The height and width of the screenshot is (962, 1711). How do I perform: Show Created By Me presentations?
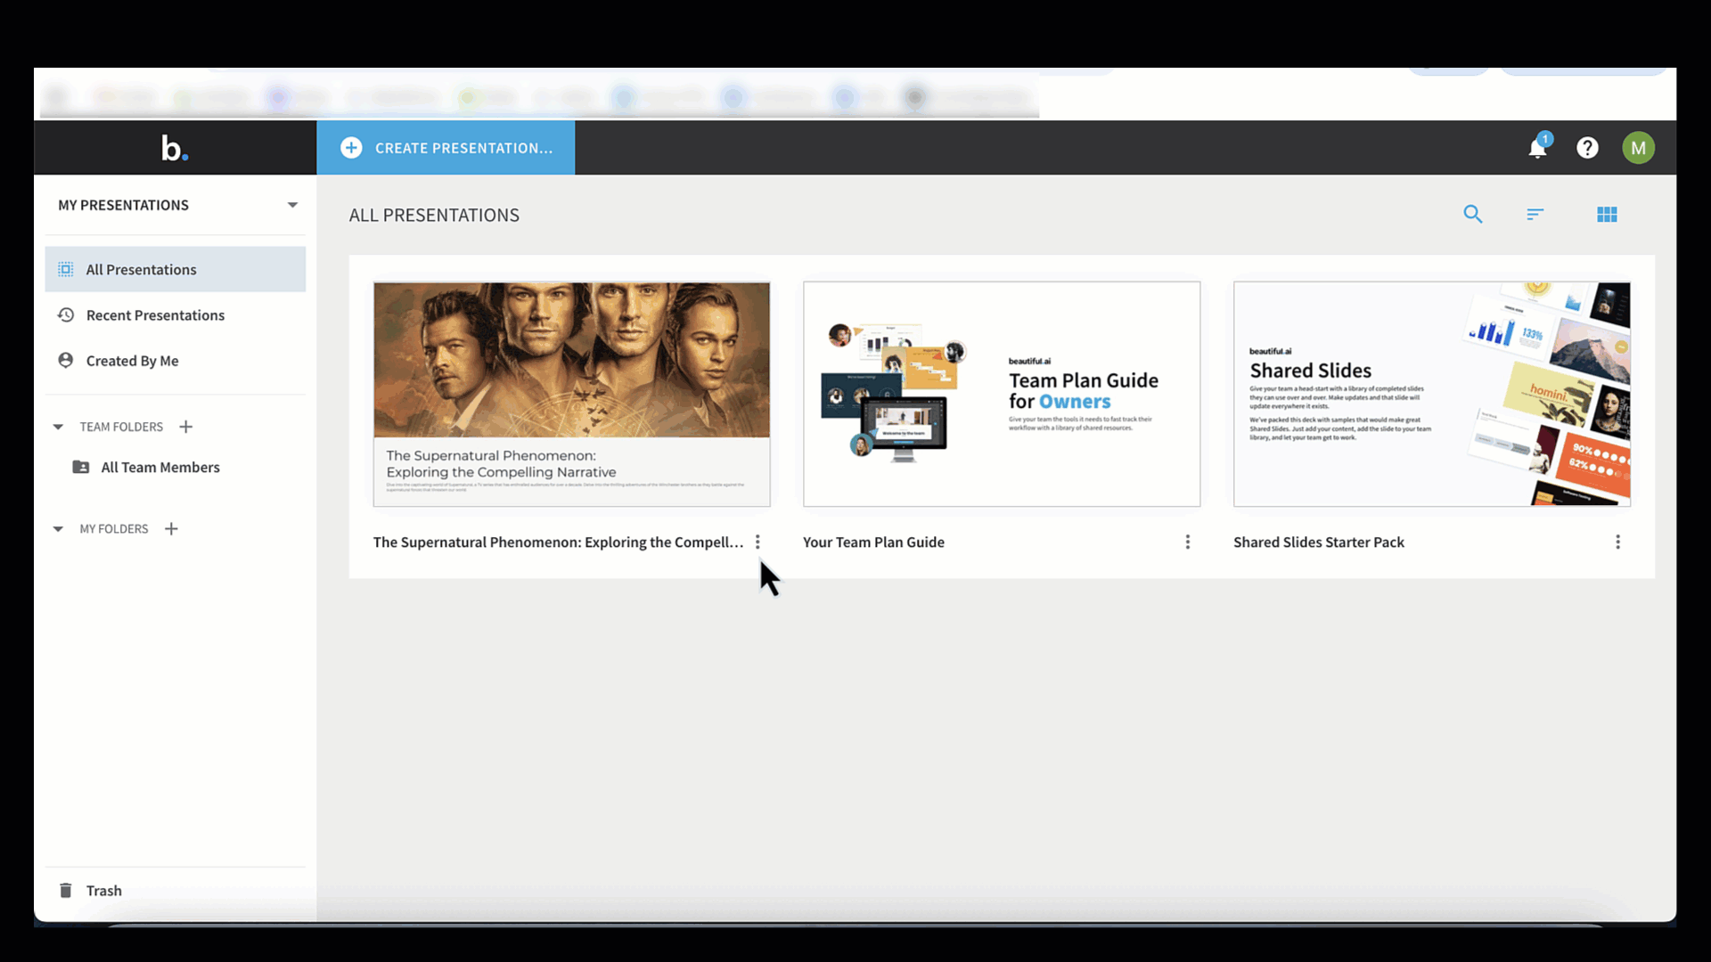tap(132, 361)
